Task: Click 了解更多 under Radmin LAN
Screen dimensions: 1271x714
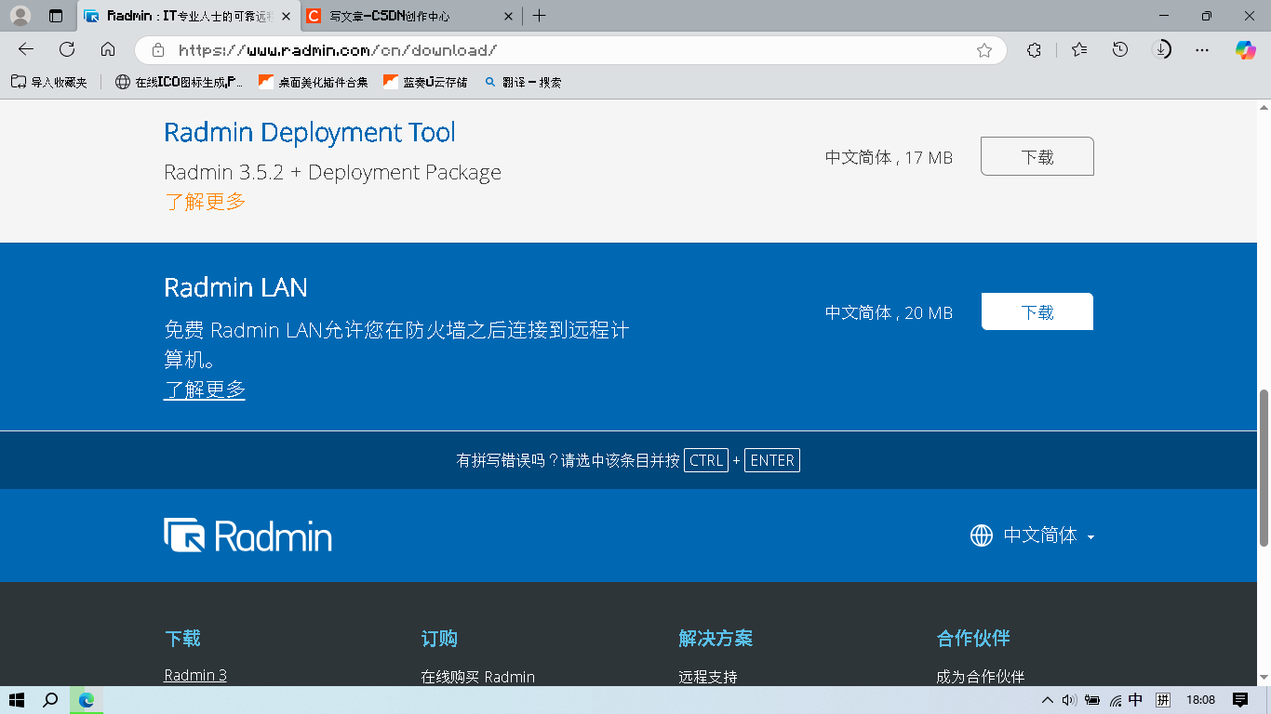Action: 205,390
